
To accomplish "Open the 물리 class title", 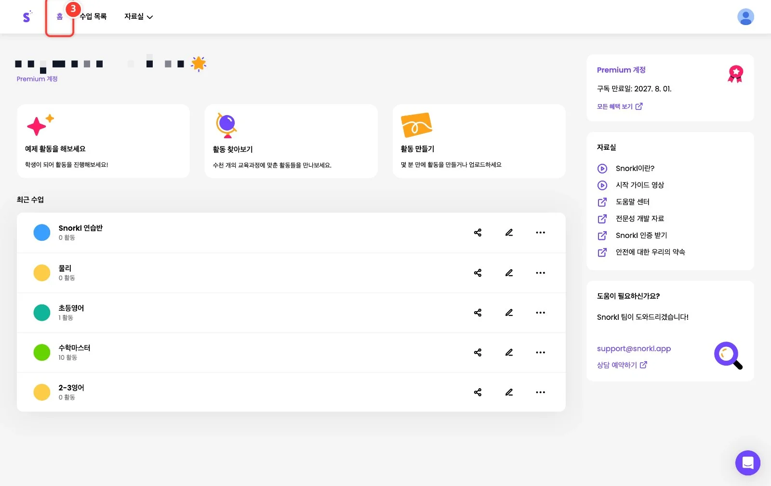I will pyautogui.click(x=65, y=268).
